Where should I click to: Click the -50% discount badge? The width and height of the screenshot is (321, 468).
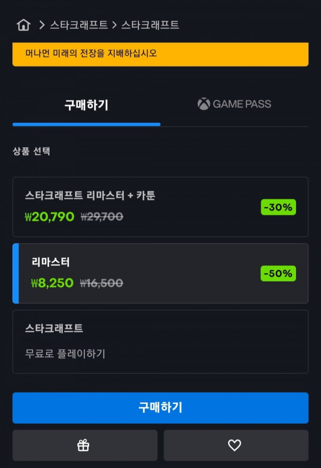coord(278,273)
